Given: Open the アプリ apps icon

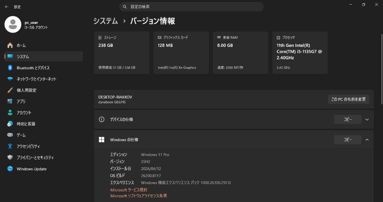Looking at the screenshot, I should pos(10,101).
